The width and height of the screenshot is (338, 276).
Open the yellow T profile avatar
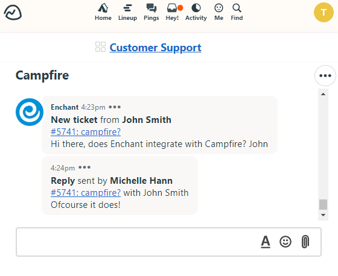(x=324, y=13)
